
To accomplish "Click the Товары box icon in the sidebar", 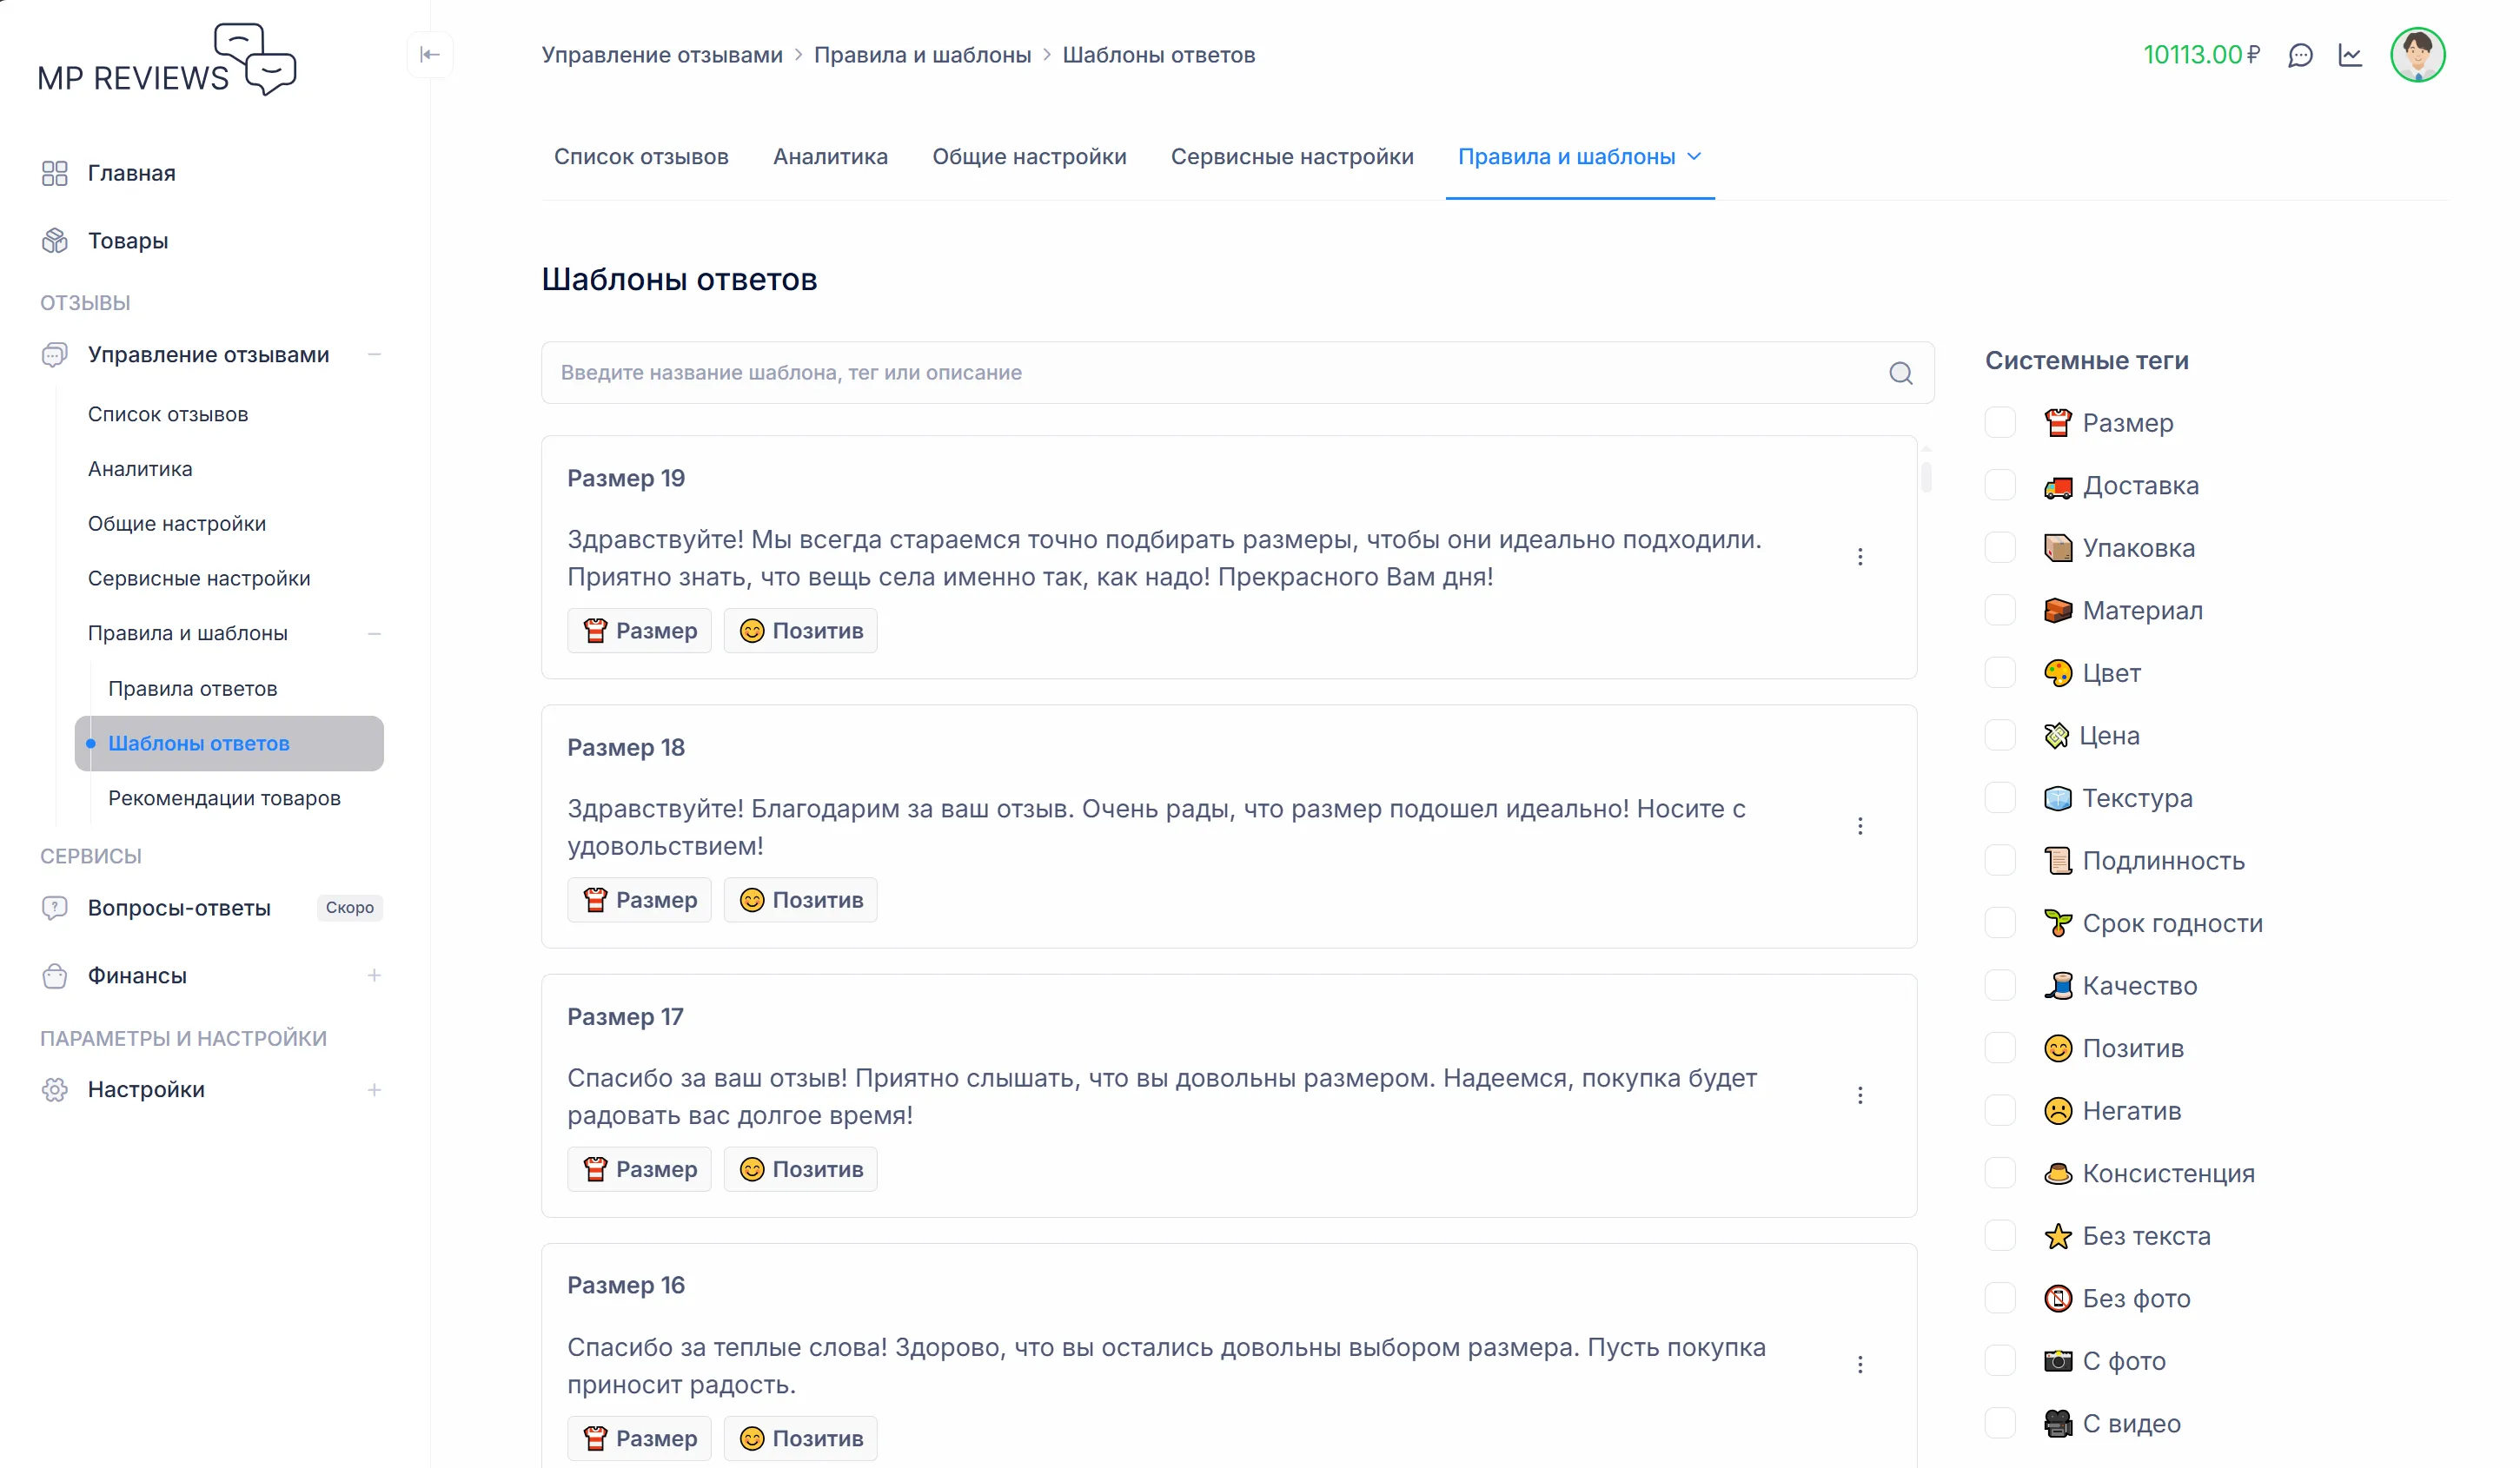I will [55, 240].
